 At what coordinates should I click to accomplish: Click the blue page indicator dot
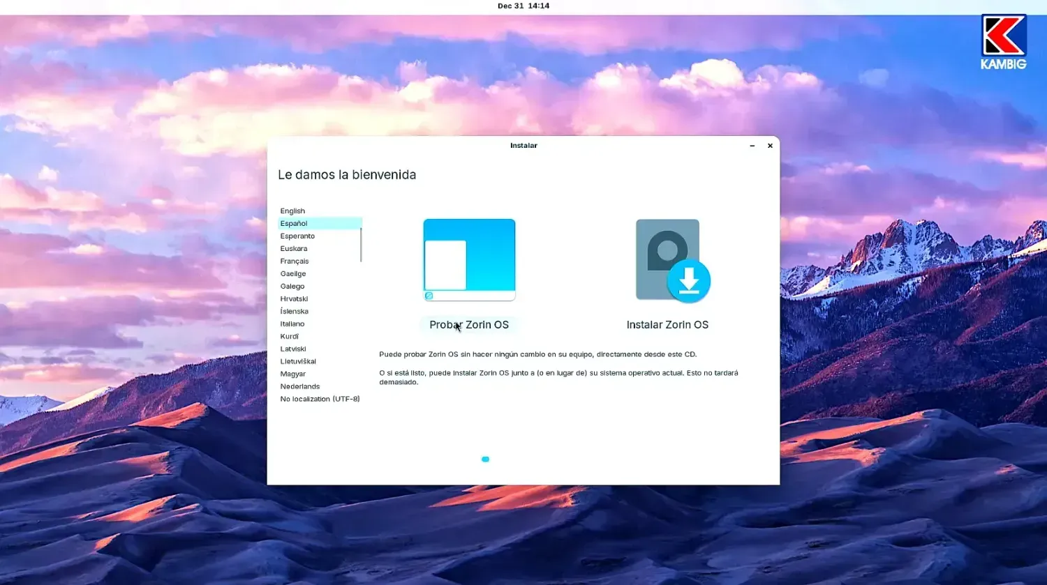(x=485, y=459)
